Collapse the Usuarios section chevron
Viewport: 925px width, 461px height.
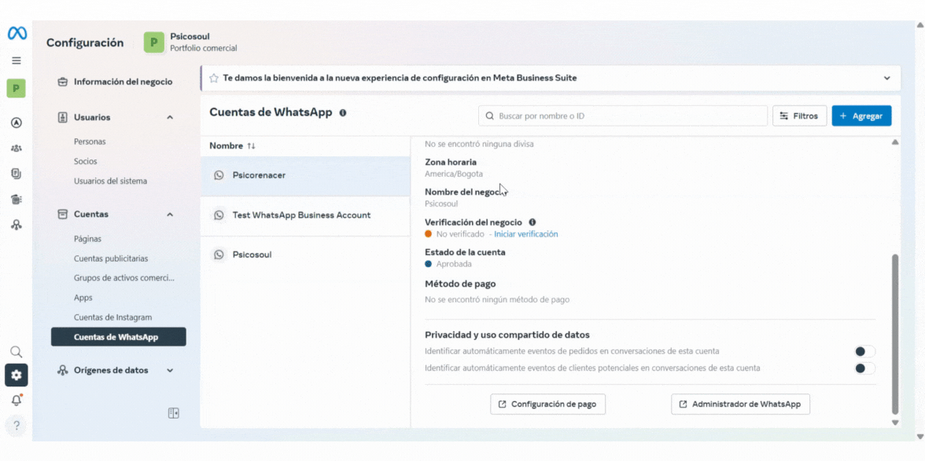pos(170,118)
